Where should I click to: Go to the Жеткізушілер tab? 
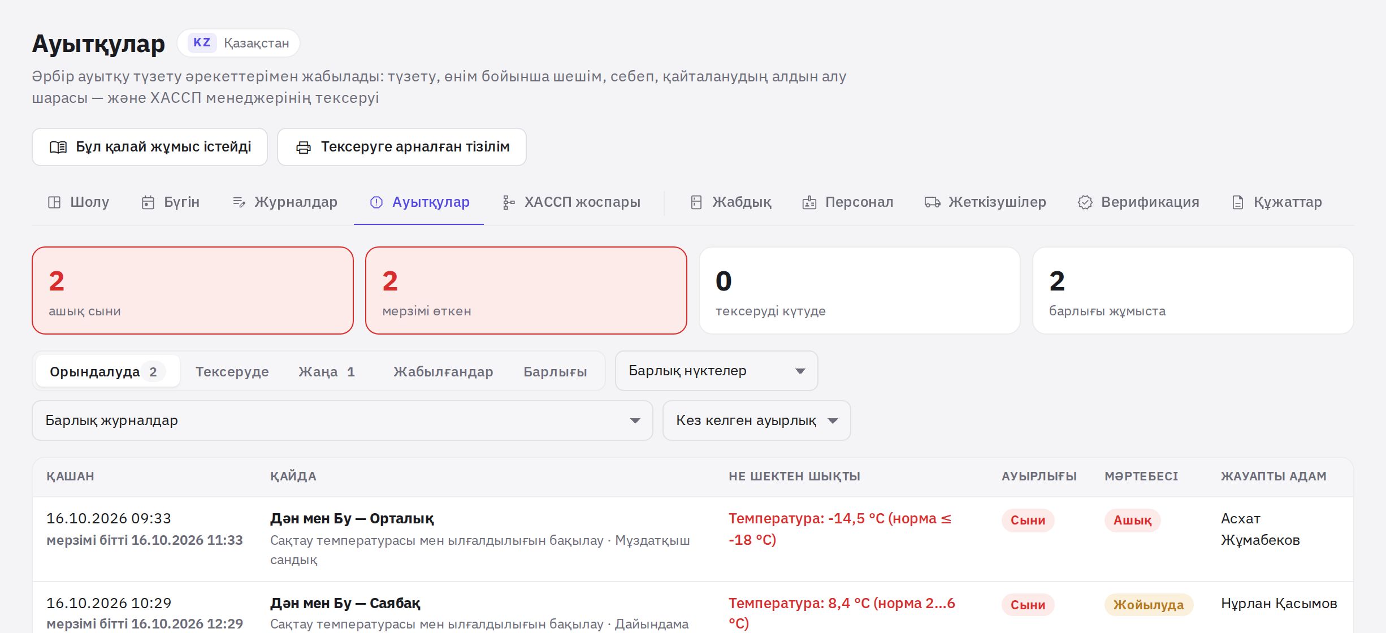[x=985, y=202]
